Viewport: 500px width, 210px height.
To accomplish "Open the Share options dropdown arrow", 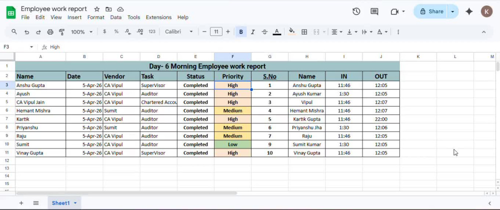I will [452, 11].
